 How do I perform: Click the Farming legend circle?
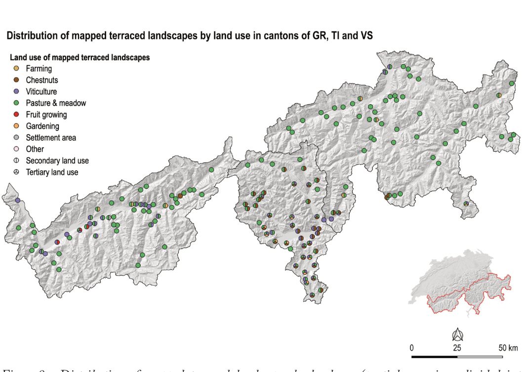pos(16,69)
